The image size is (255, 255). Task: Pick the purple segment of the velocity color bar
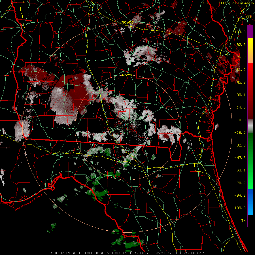[x=250, y=32]
